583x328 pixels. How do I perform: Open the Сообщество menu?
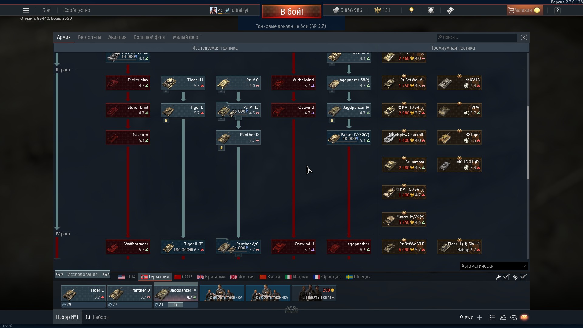tap(77, 10)
